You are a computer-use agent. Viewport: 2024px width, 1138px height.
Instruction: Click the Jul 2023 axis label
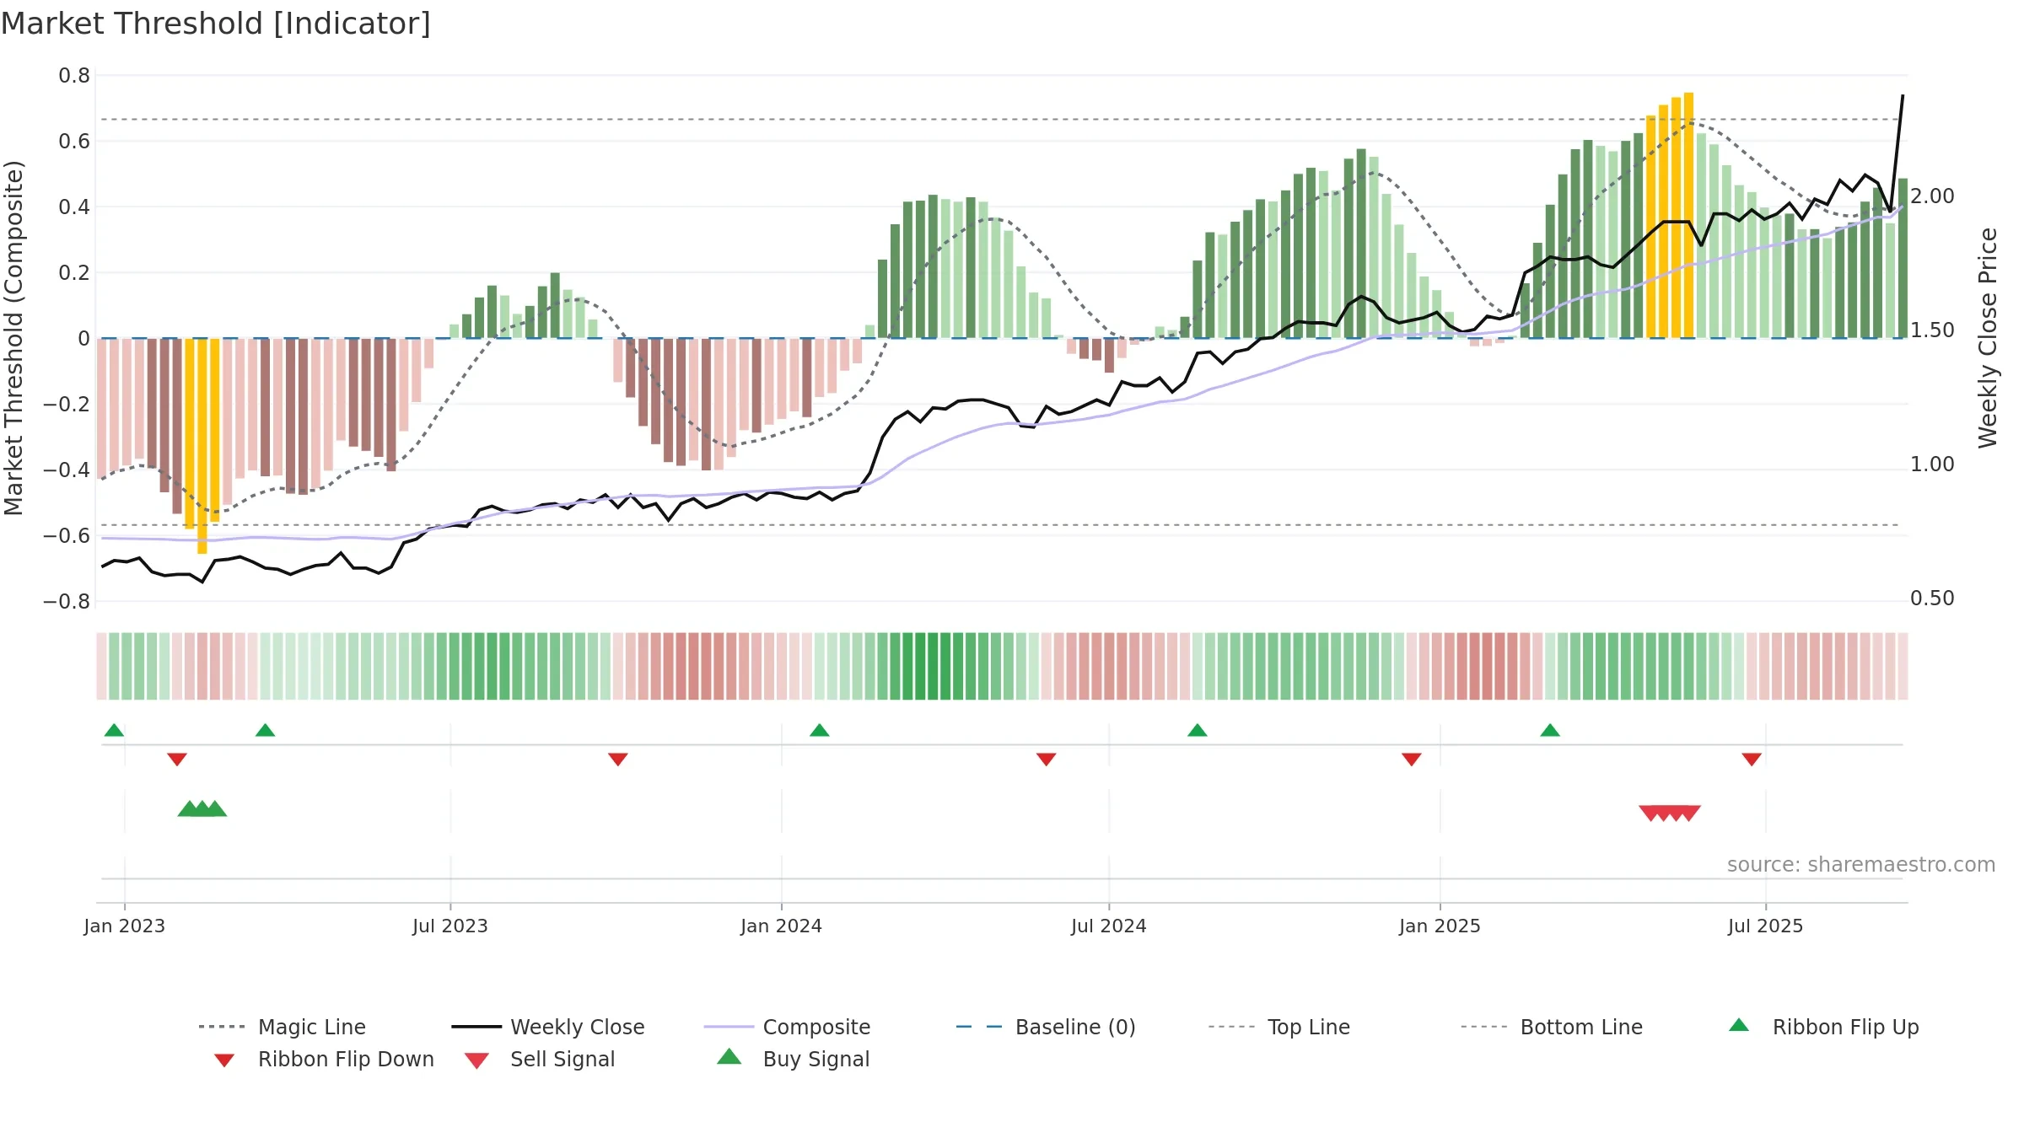449,926
